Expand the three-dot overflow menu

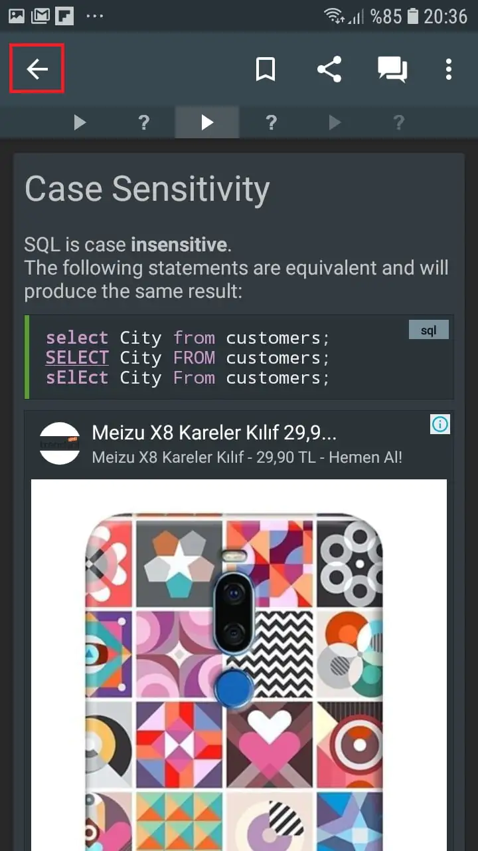coord(449,69)
